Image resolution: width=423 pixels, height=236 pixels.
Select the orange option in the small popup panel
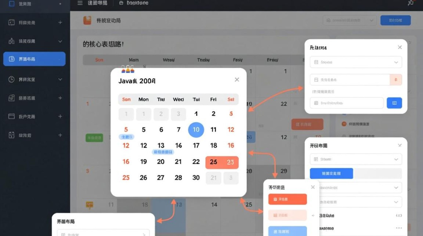[x=287, y=199]
